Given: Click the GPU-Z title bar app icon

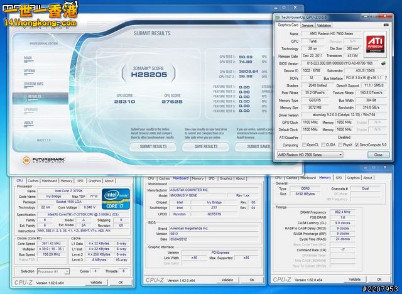Looking at the screenshot, I should [276, 17].
